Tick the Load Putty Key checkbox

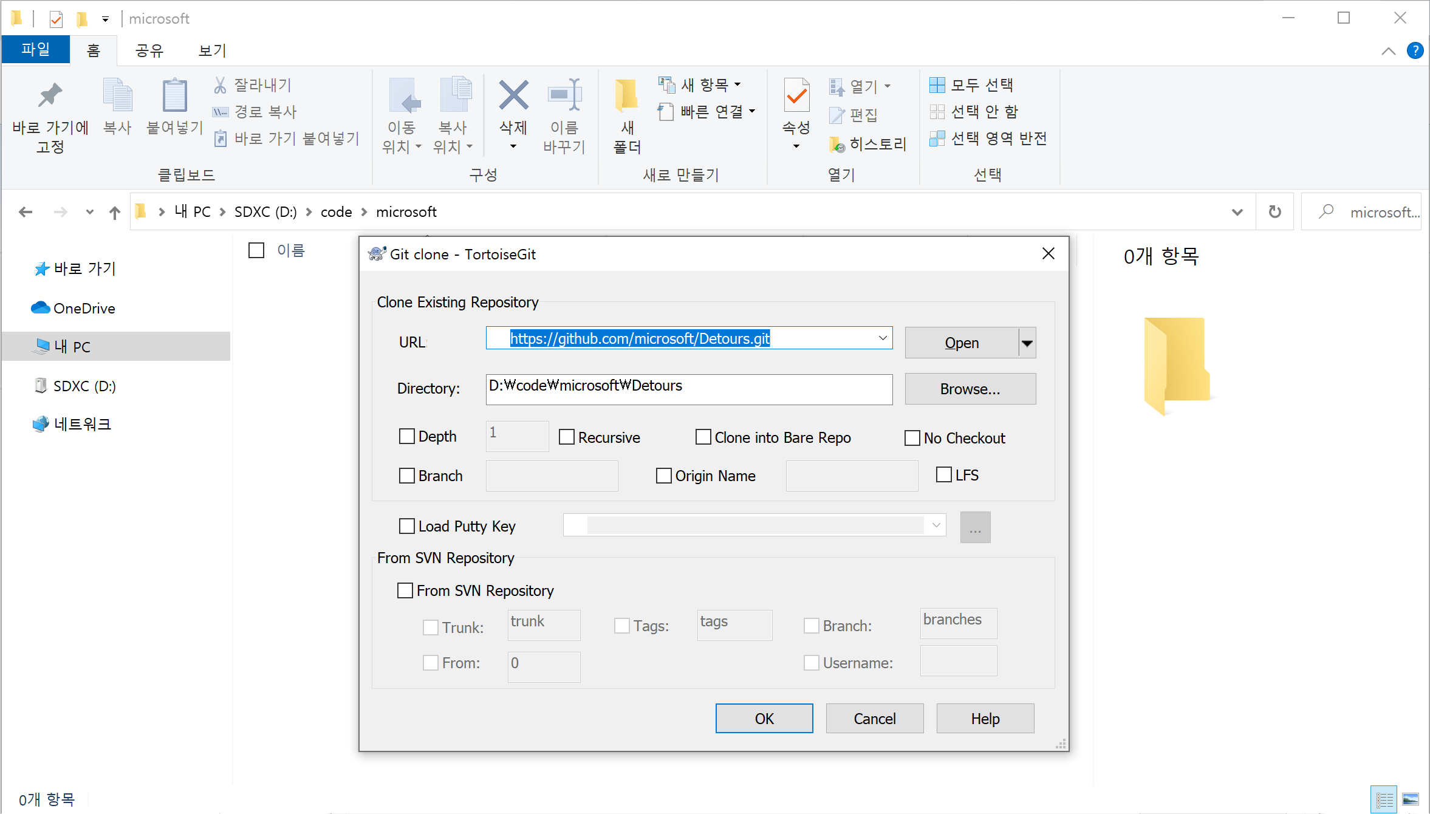point(407,526)
